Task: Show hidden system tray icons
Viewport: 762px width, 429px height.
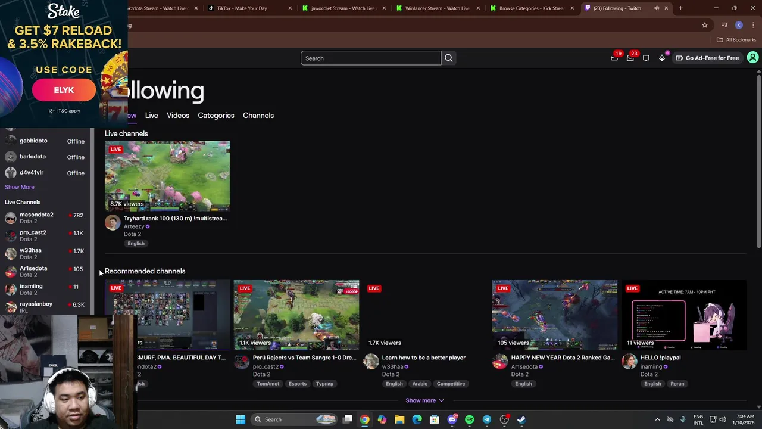Action: coord(657,419)
